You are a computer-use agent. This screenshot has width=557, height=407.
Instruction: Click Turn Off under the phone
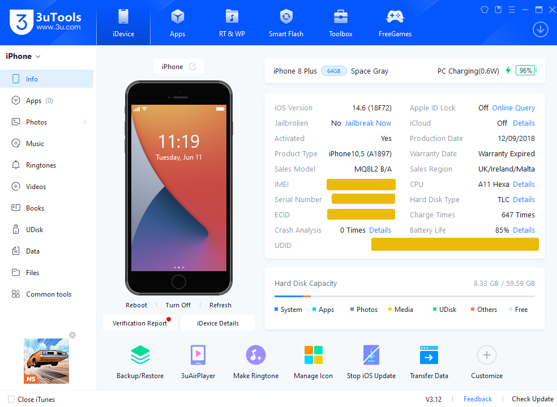(178, 305)
